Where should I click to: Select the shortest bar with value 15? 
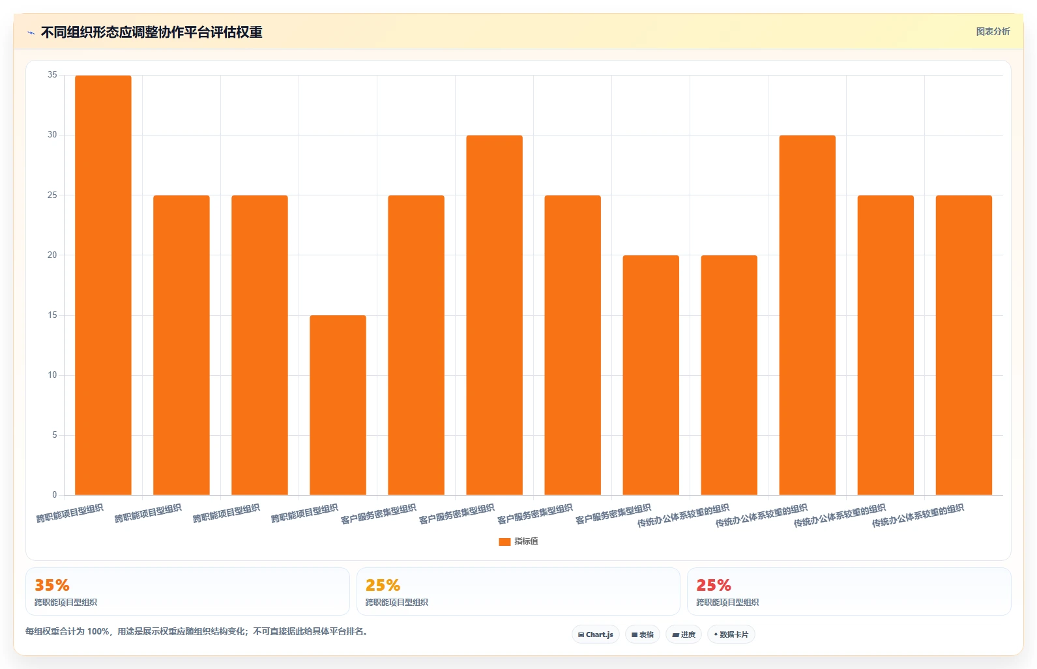(338, 405)
